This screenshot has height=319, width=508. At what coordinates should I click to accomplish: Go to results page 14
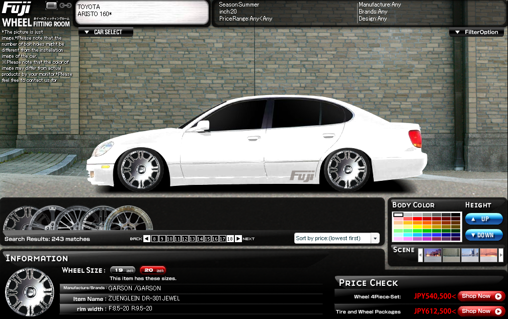coord(200,239)
